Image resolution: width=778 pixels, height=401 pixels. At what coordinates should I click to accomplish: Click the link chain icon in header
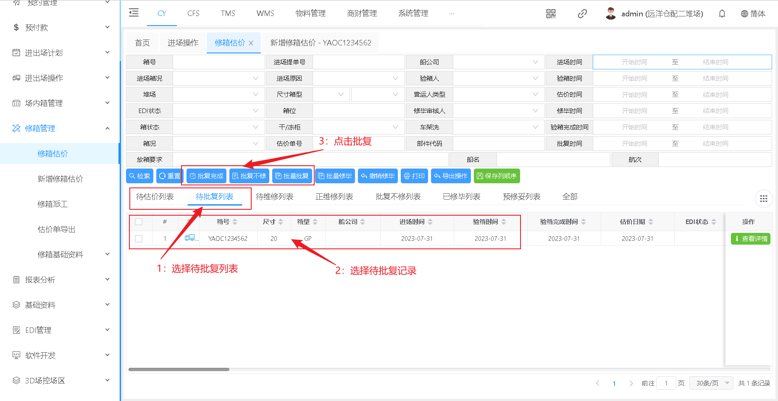pos(582,14)
